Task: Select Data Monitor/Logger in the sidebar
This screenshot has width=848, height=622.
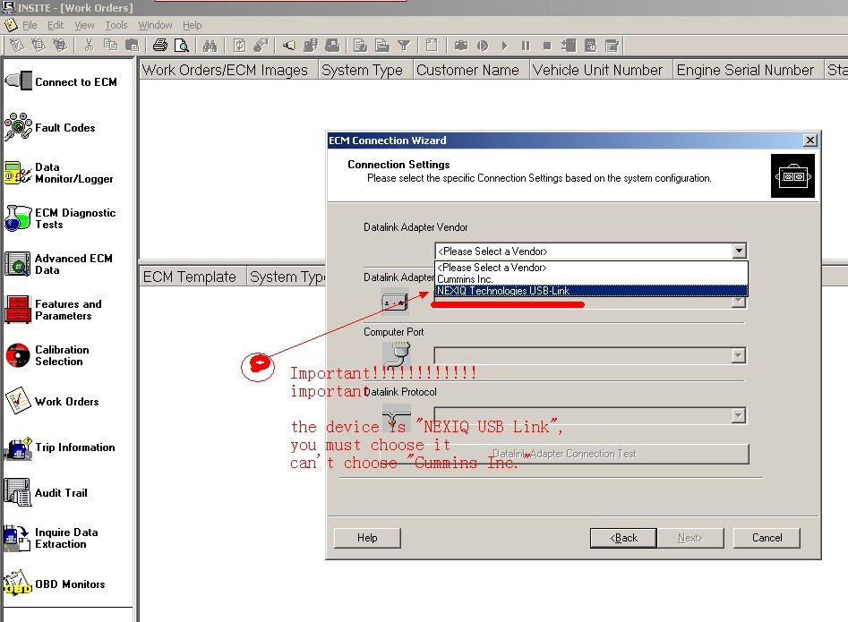Action: click(59, 173)
